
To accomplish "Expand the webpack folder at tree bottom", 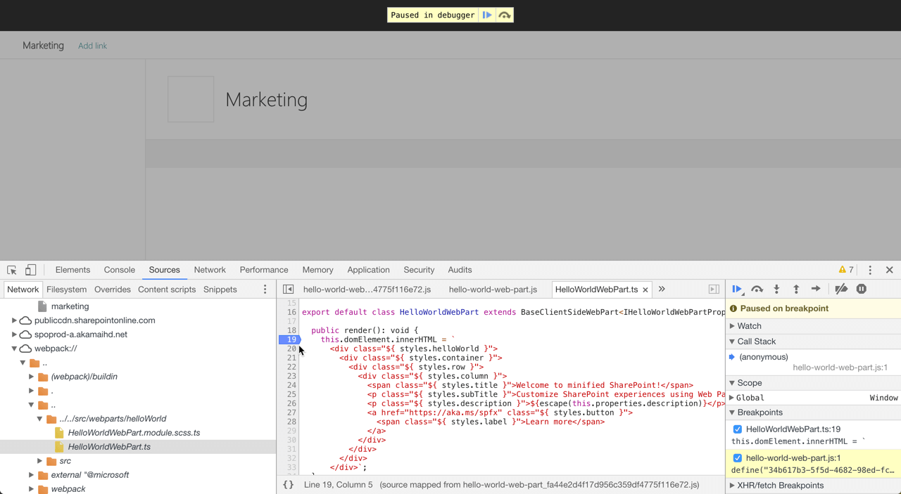I will (x=31, y=489).
